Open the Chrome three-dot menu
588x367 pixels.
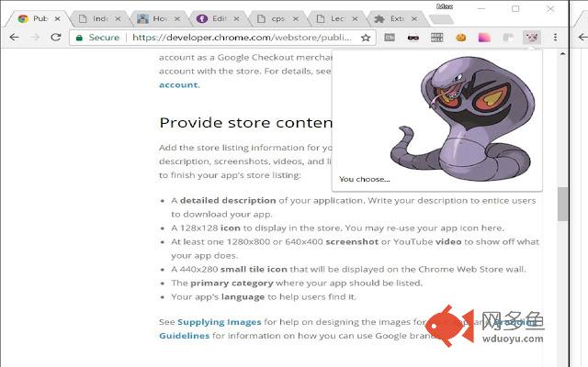[555, 37]
